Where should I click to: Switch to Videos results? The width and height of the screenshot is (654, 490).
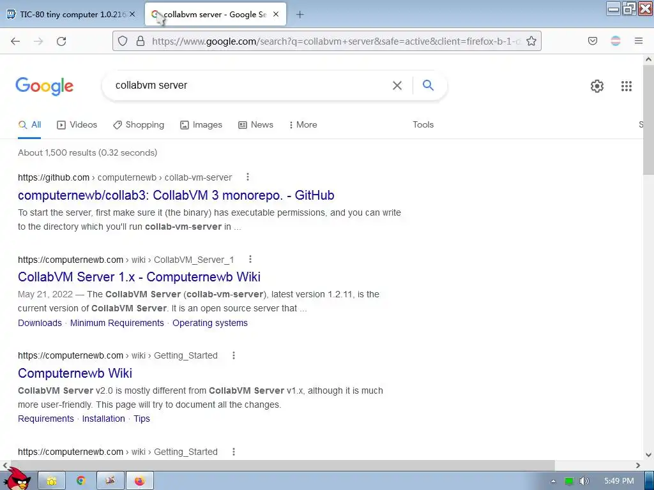pyautogui.click(x=77, y=124)
